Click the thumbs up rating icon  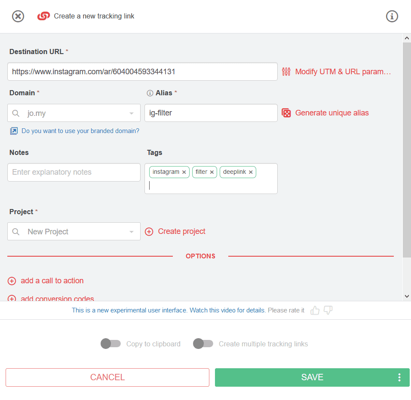click(x=315, y=311)
